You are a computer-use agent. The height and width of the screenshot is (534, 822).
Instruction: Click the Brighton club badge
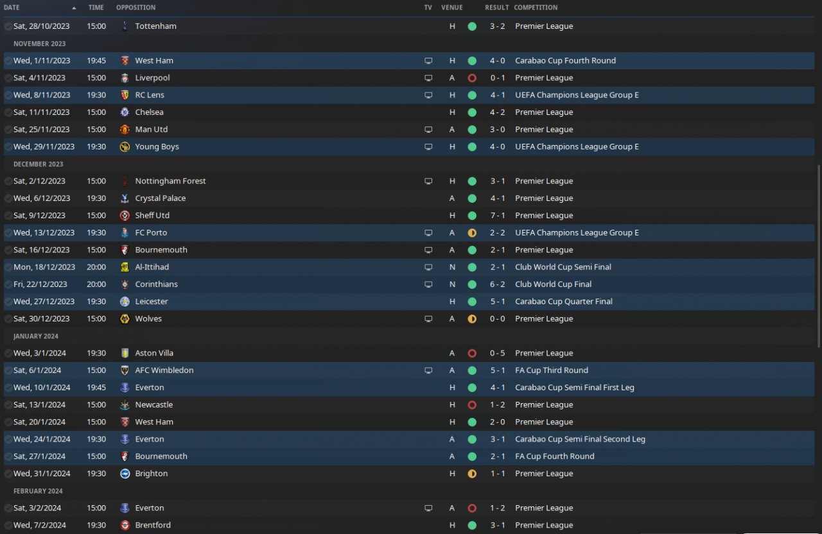coord(125,474)
